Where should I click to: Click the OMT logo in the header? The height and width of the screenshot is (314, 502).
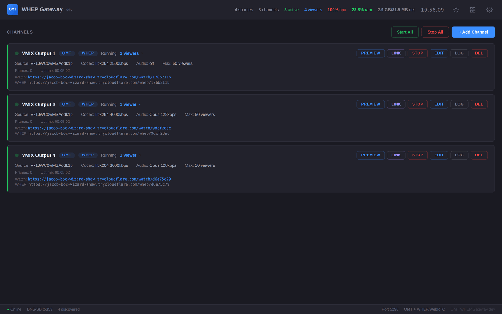point(13,10)
